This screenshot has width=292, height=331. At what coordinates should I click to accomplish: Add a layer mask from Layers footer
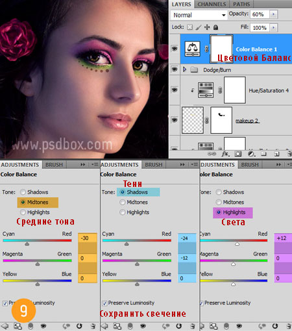pos(238,154)
